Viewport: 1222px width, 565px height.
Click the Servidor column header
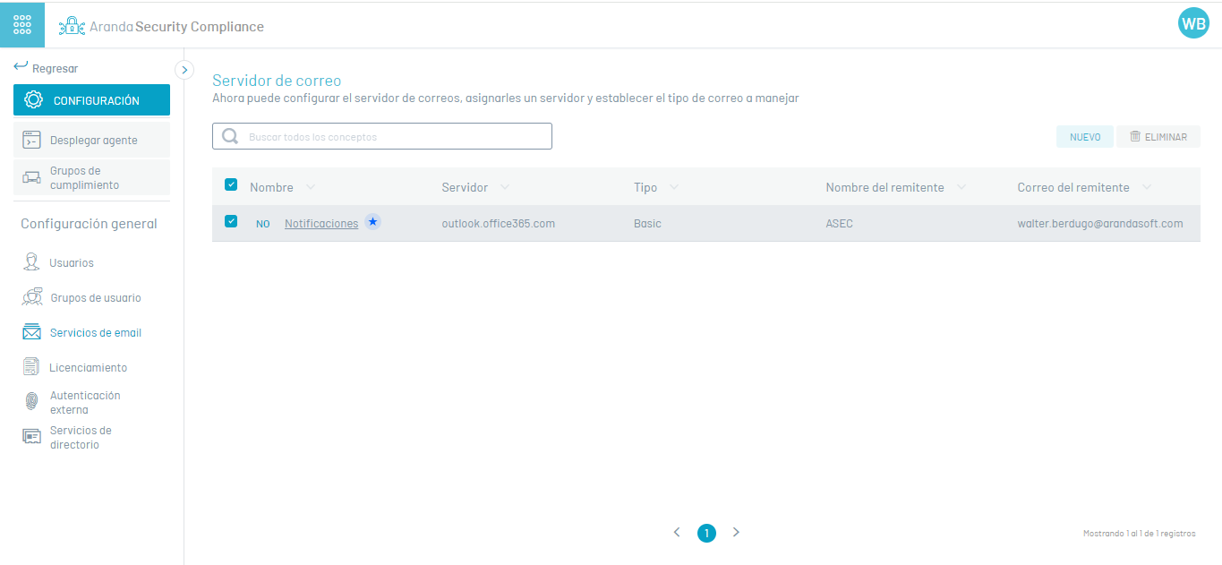(x=465, y=187)
